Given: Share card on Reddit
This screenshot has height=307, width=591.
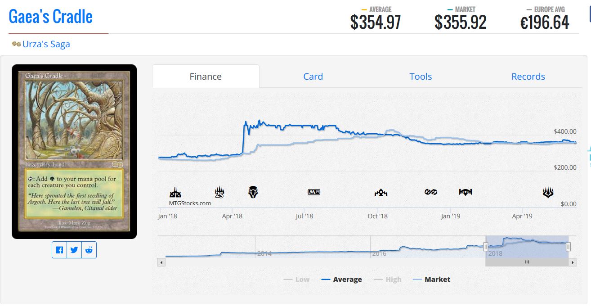Looking at the screenshot, I should pos(89,250).
